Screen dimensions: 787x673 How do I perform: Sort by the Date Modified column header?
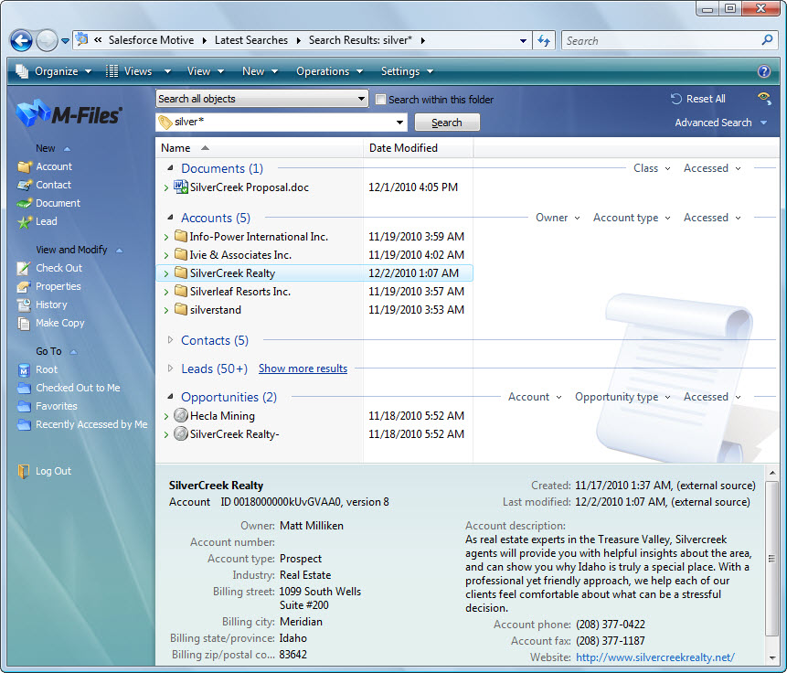coord(418,148)
